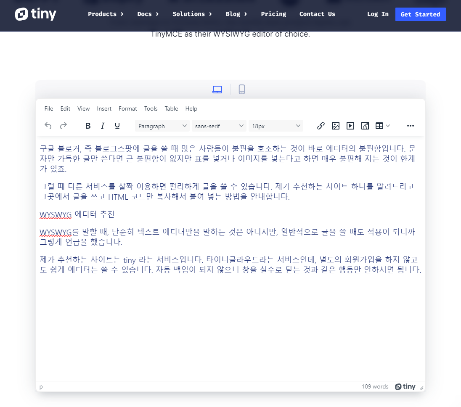Switch to desktop preview icon

(x=217, y=89)
